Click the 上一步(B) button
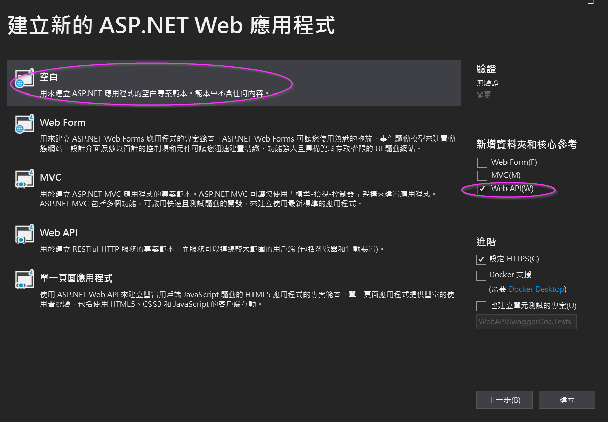The width and height of the screenshot is (608, 422). (x=504, y=400)
